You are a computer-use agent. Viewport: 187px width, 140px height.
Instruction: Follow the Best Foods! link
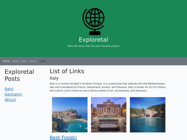coord(63,138)
